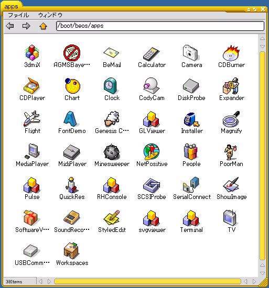Click the top up-arrow of vertical scrollbar

click(262, 38)
